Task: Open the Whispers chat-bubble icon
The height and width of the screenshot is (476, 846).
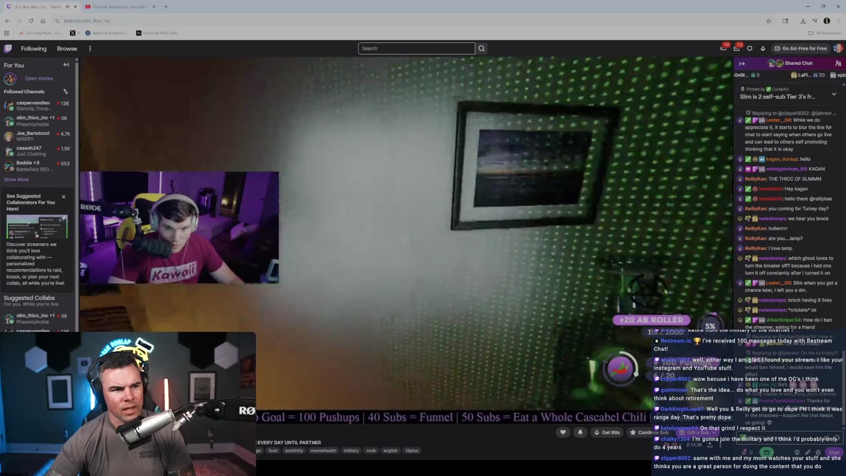Action: (x=750, y=48)
